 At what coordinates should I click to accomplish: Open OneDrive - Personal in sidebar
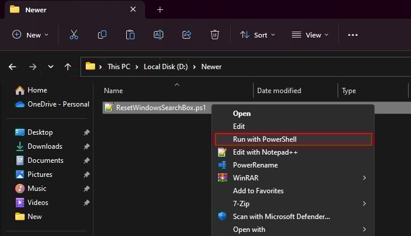pyautogui.click(x=52, y=104)
